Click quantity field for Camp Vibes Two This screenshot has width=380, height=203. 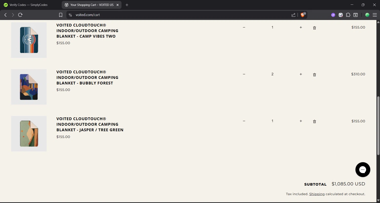coord(272,27)
